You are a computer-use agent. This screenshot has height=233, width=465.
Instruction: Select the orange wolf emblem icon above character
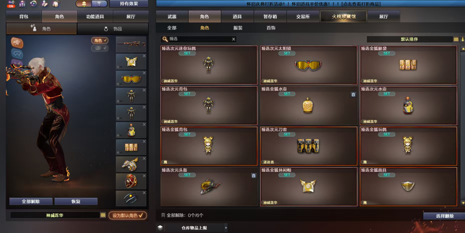[x=17, y=43]
